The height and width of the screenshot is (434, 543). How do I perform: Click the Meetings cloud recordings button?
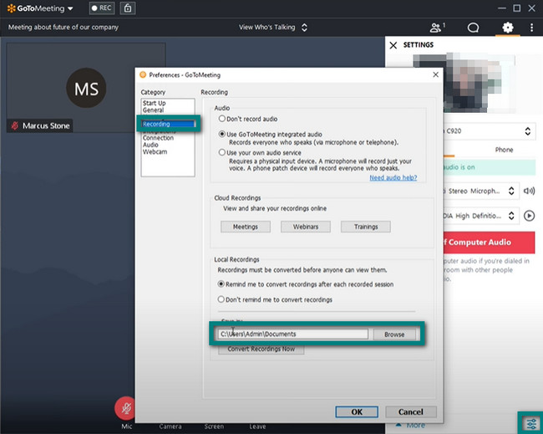click(x=246, y=227)
